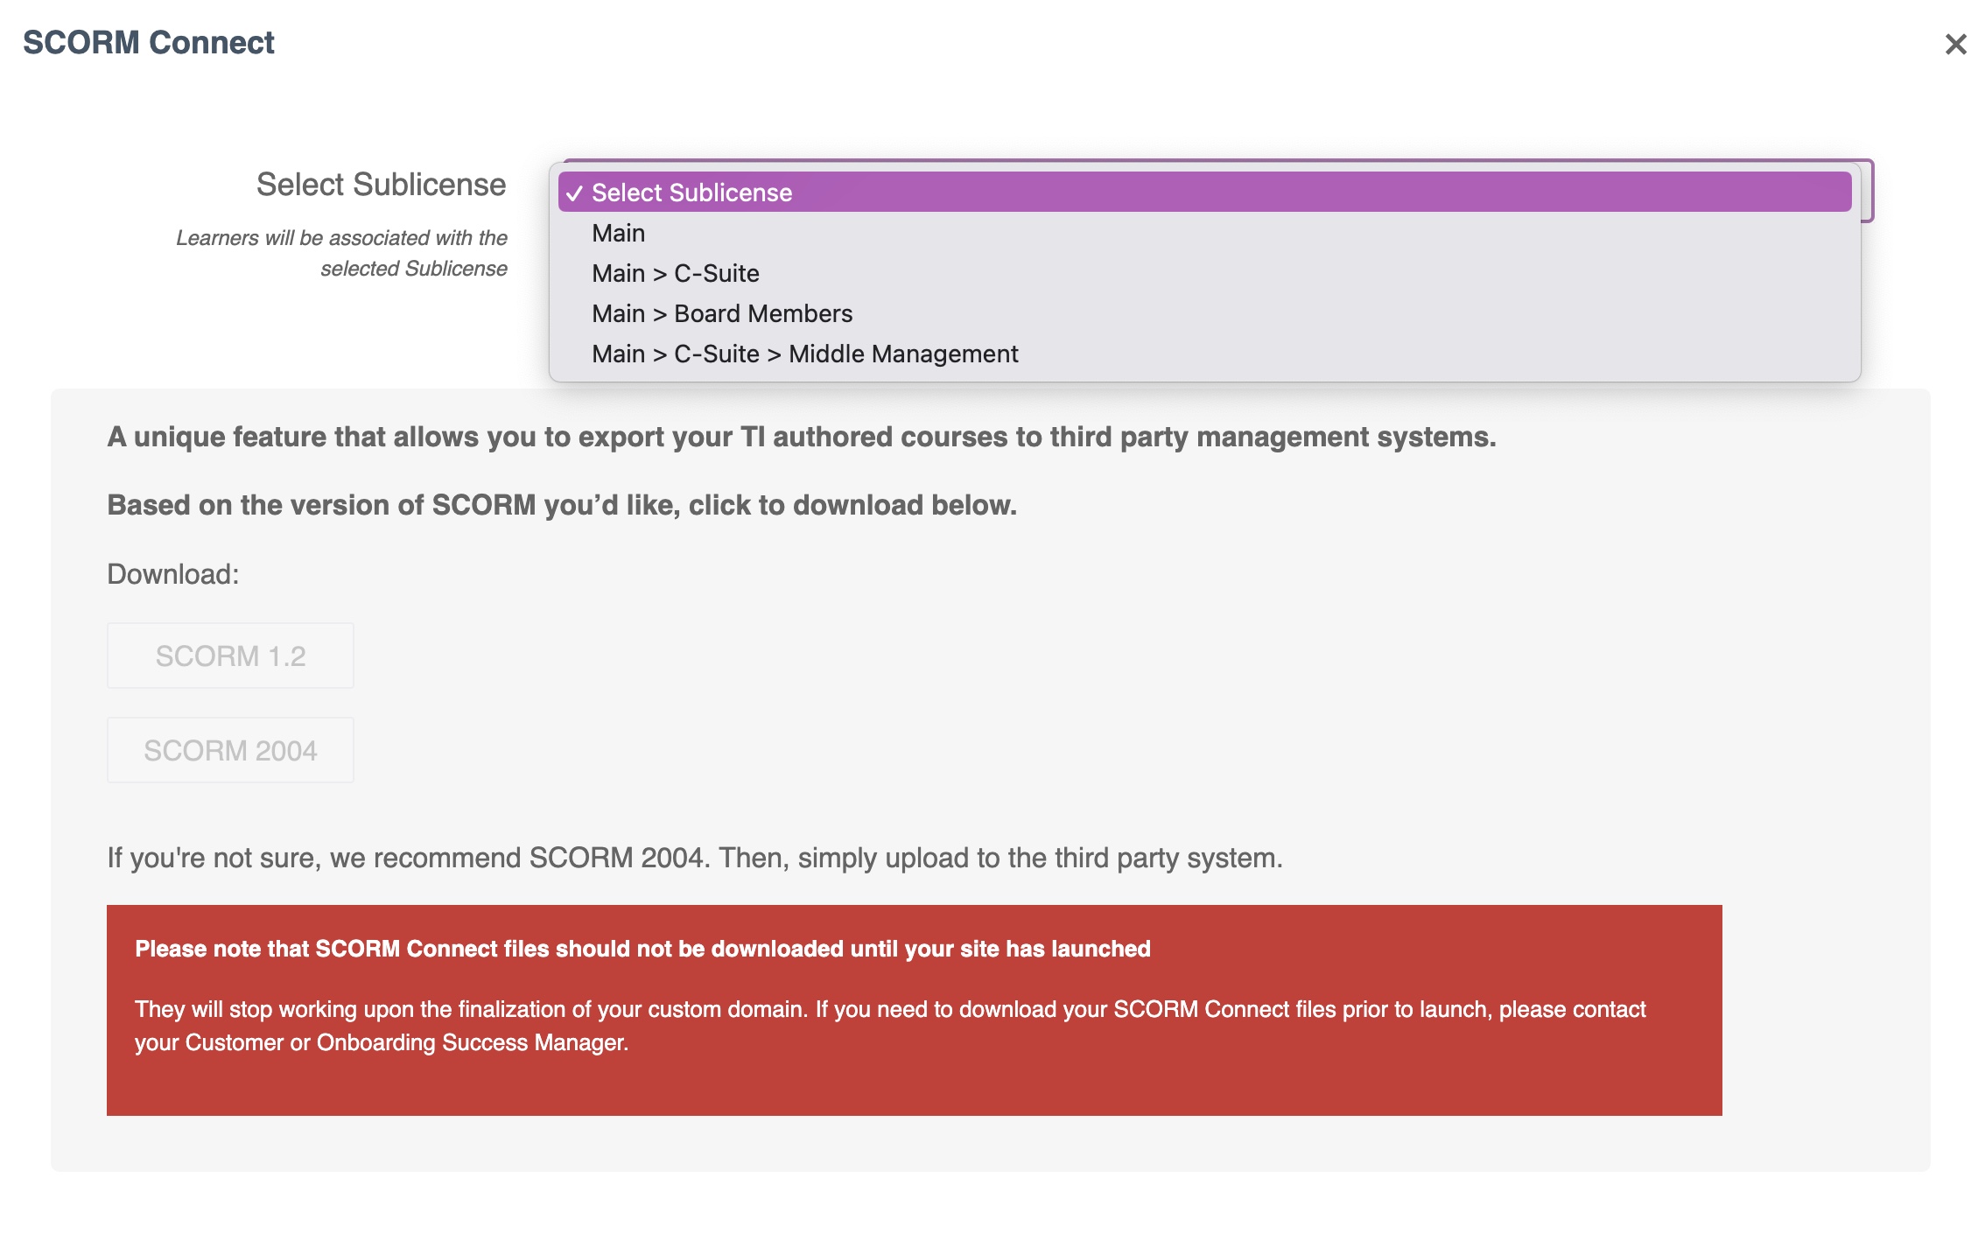Click the checkmark beside Select Sublicense option
The image size is (1978, 1248).
point(574,193)
